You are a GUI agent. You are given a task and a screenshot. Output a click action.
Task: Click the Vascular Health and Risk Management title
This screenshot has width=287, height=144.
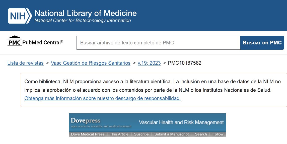click(181, 122)
